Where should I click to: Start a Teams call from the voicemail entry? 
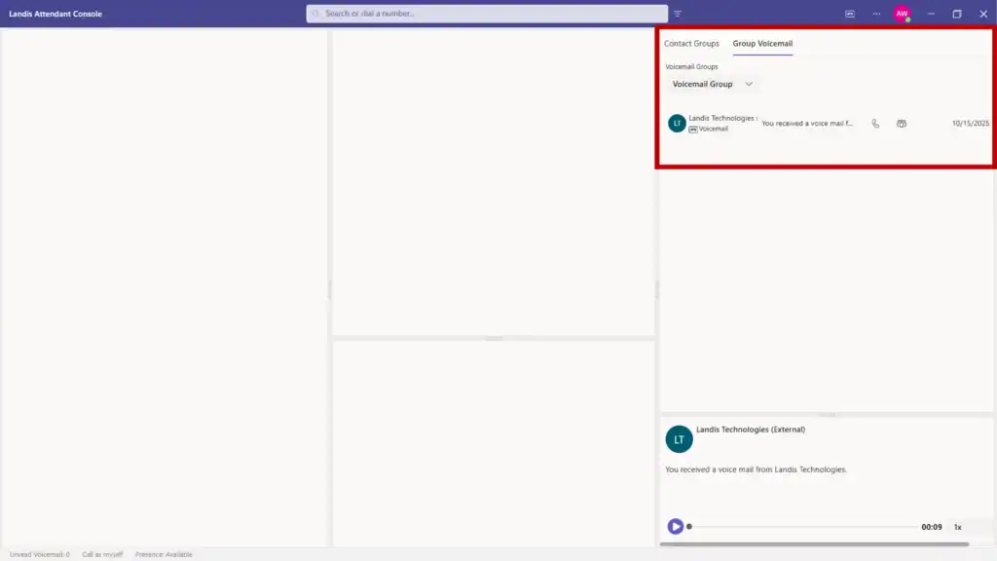coord(901,124)
